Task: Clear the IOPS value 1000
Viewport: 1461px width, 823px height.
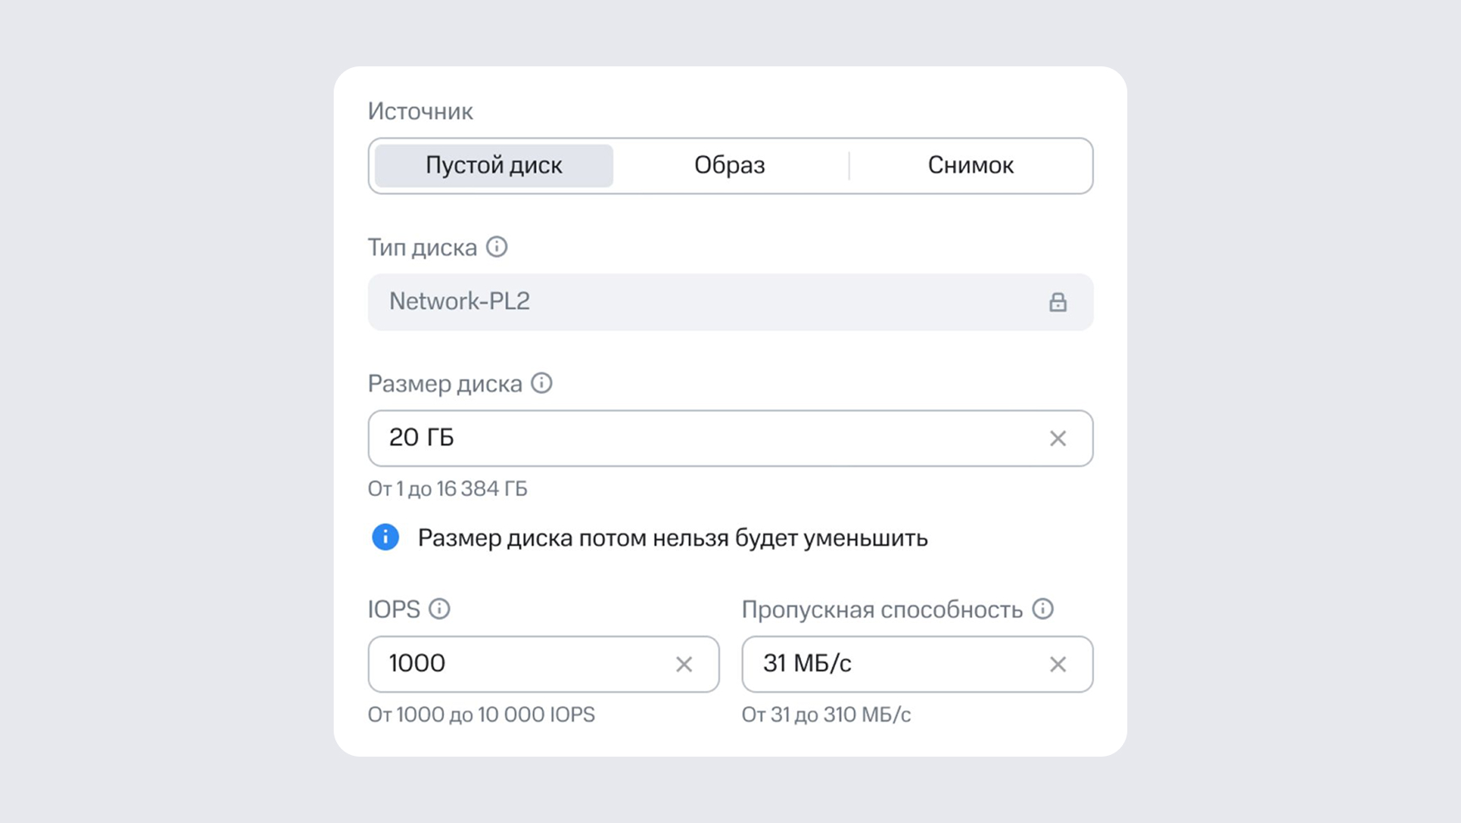Action: (683, 664)
